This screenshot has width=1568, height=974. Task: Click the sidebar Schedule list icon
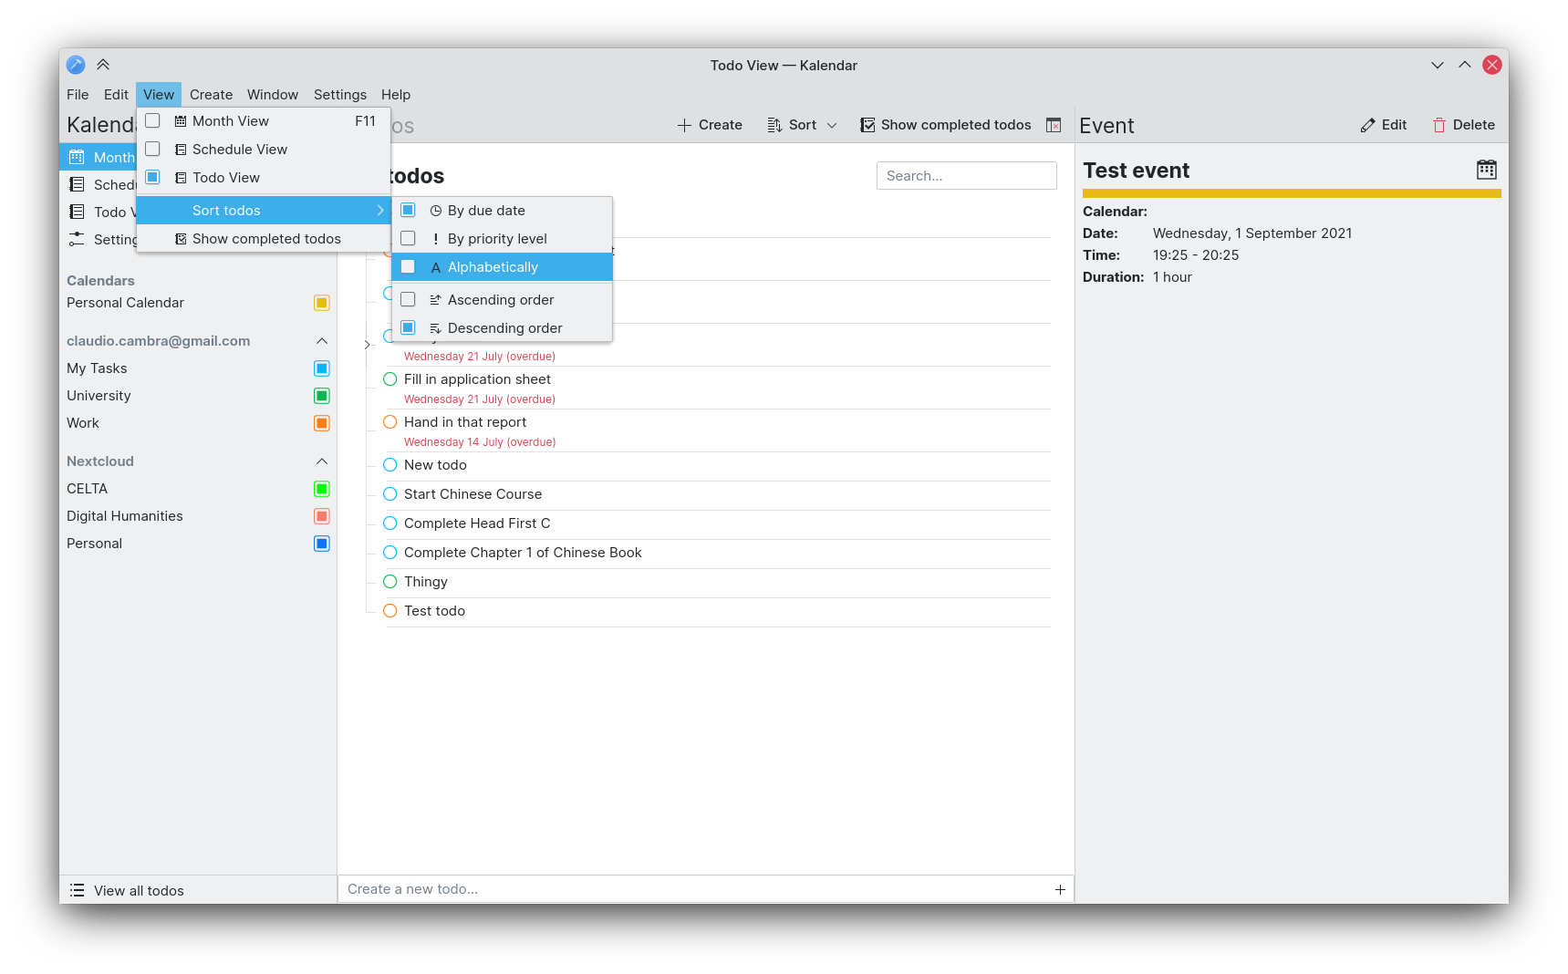coord(77,184)
